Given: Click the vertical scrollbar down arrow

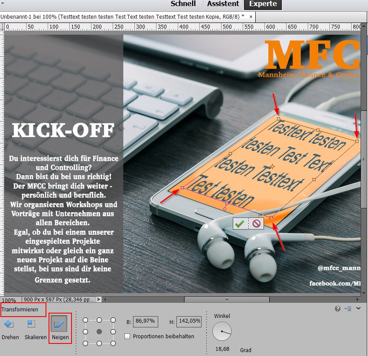Looking at the screenshot, I should pos(364,293).
